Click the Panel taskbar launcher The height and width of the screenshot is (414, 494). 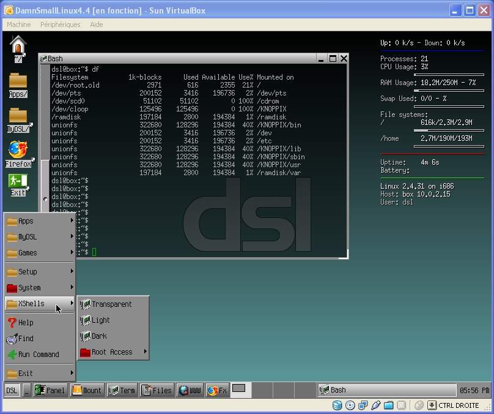click(50, 390)
